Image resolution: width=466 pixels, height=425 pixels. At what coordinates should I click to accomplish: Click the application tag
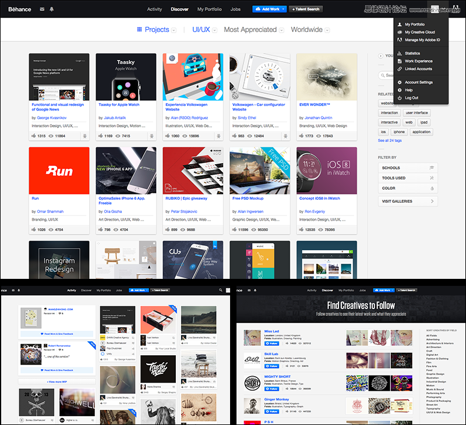coord(421,132)
